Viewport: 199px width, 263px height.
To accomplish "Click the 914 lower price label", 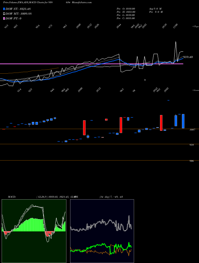I will (20, 90).
